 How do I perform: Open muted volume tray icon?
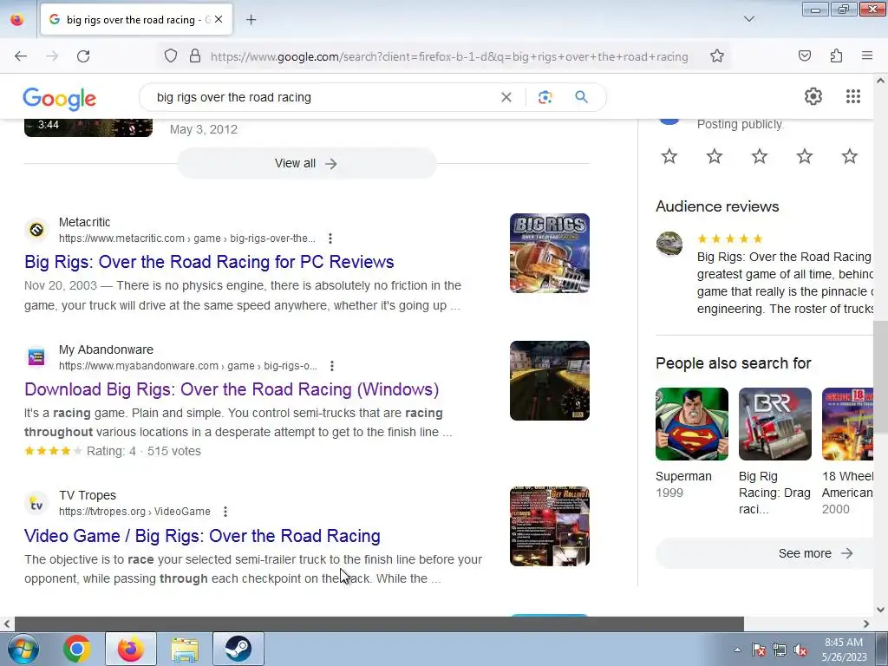[x=800, y=650]
